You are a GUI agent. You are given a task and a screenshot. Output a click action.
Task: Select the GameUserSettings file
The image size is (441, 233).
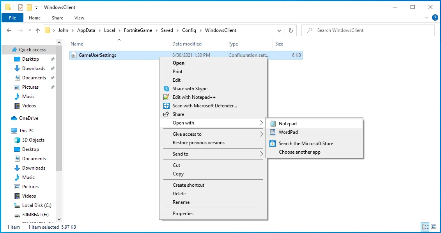tap(186, 55)
